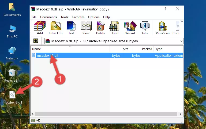This screenshot has width=206, height=129.
Task: Select mscdex16.dll row in archive list
Action: [107, 55]
